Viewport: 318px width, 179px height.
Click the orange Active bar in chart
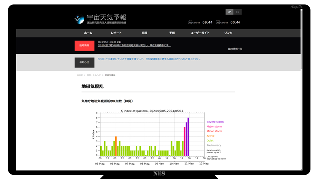[x=116, y=146]
